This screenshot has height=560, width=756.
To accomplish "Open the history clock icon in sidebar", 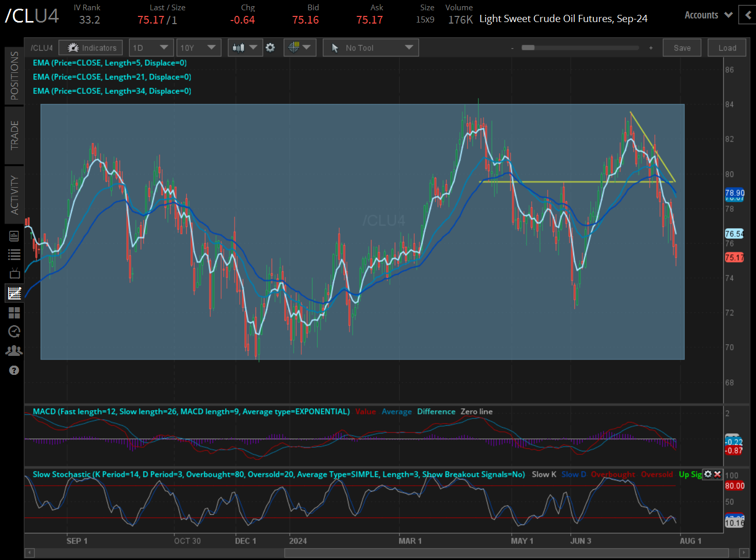I will pyautogui.click(x=14, y=331).
